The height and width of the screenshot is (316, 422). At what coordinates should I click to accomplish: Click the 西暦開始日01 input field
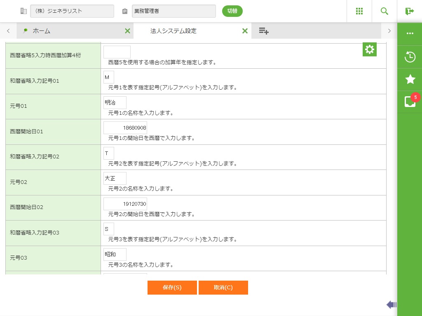[x=125, y=128]
